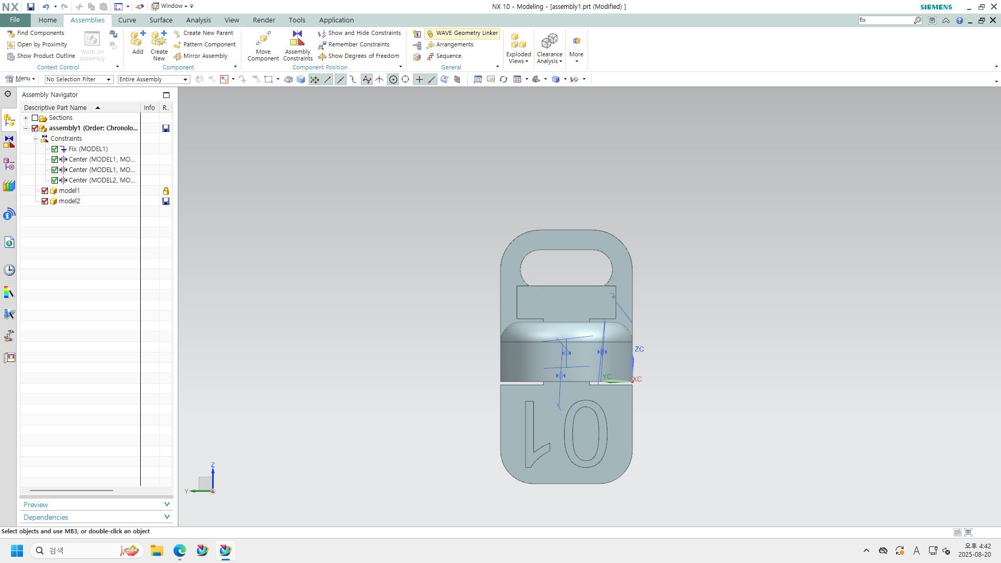Screen dimensions: 1001x563
Task: Click the command finder search field
Action: pos(885,20)
